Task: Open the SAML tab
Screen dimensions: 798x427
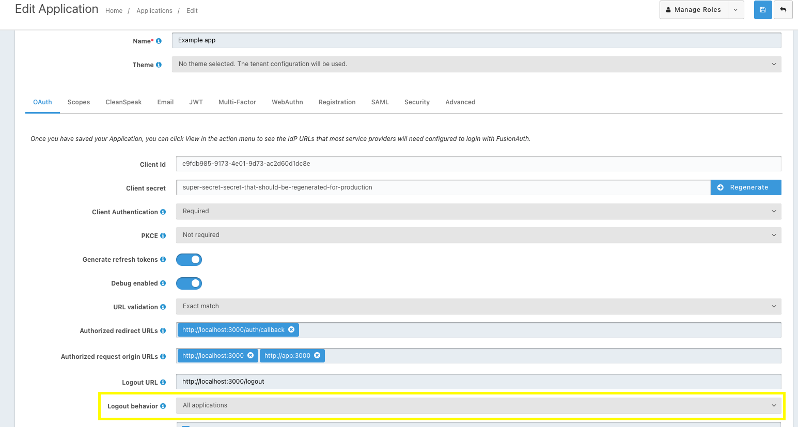Action: 380,102
